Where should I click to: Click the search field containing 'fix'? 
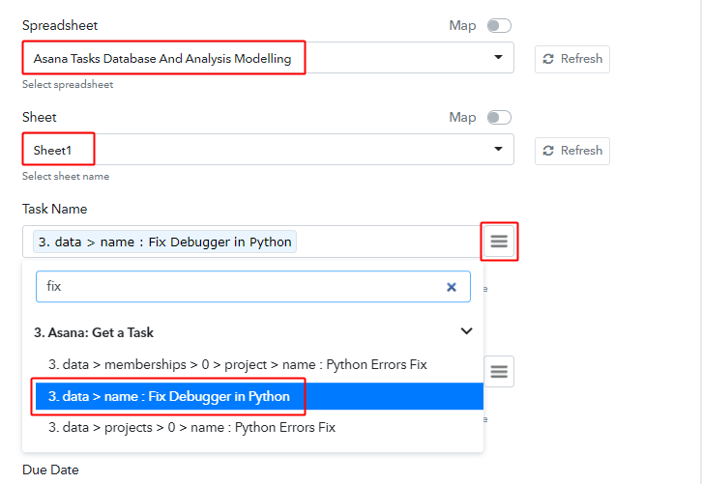[253, 287]
